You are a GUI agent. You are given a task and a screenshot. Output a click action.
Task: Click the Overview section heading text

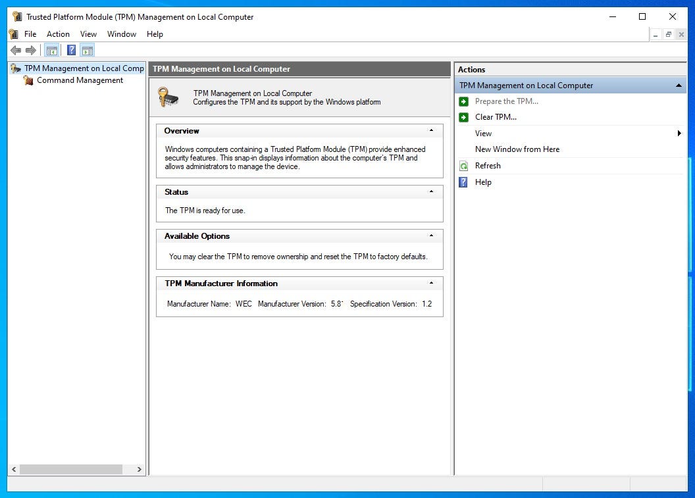click(x=182, y=131)
